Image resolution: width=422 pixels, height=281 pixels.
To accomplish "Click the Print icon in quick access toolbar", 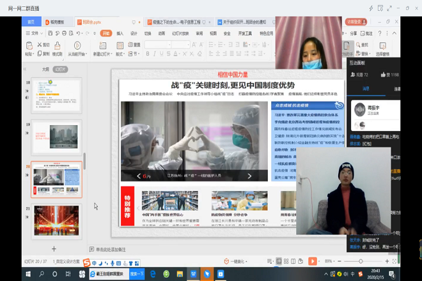I will pos(64,33).
